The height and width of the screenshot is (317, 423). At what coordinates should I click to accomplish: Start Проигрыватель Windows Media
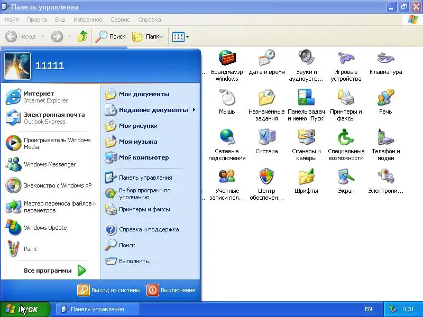[51, 143]
